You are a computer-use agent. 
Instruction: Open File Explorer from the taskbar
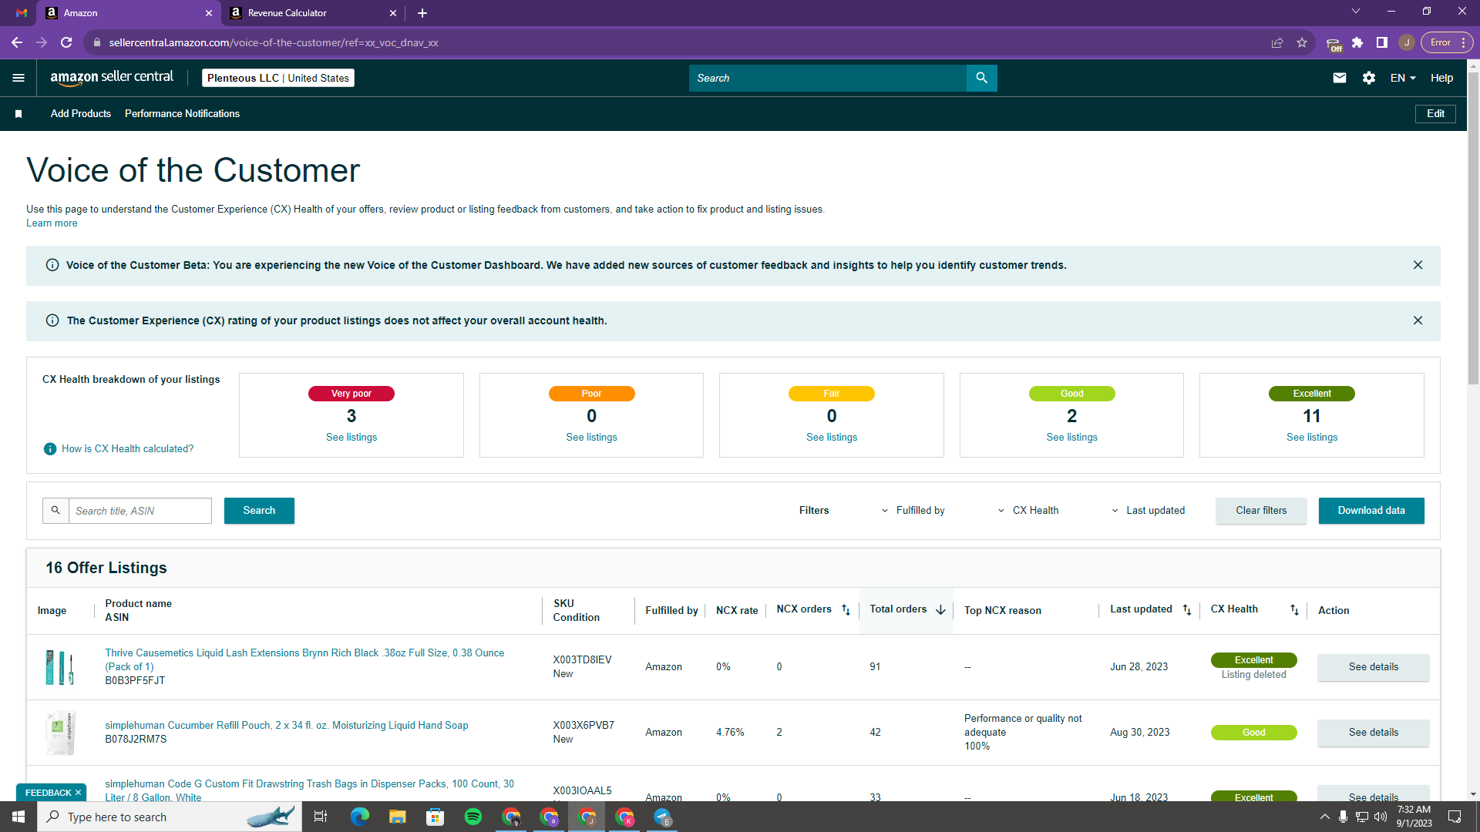pyautogui.click(x=398, y=817)
